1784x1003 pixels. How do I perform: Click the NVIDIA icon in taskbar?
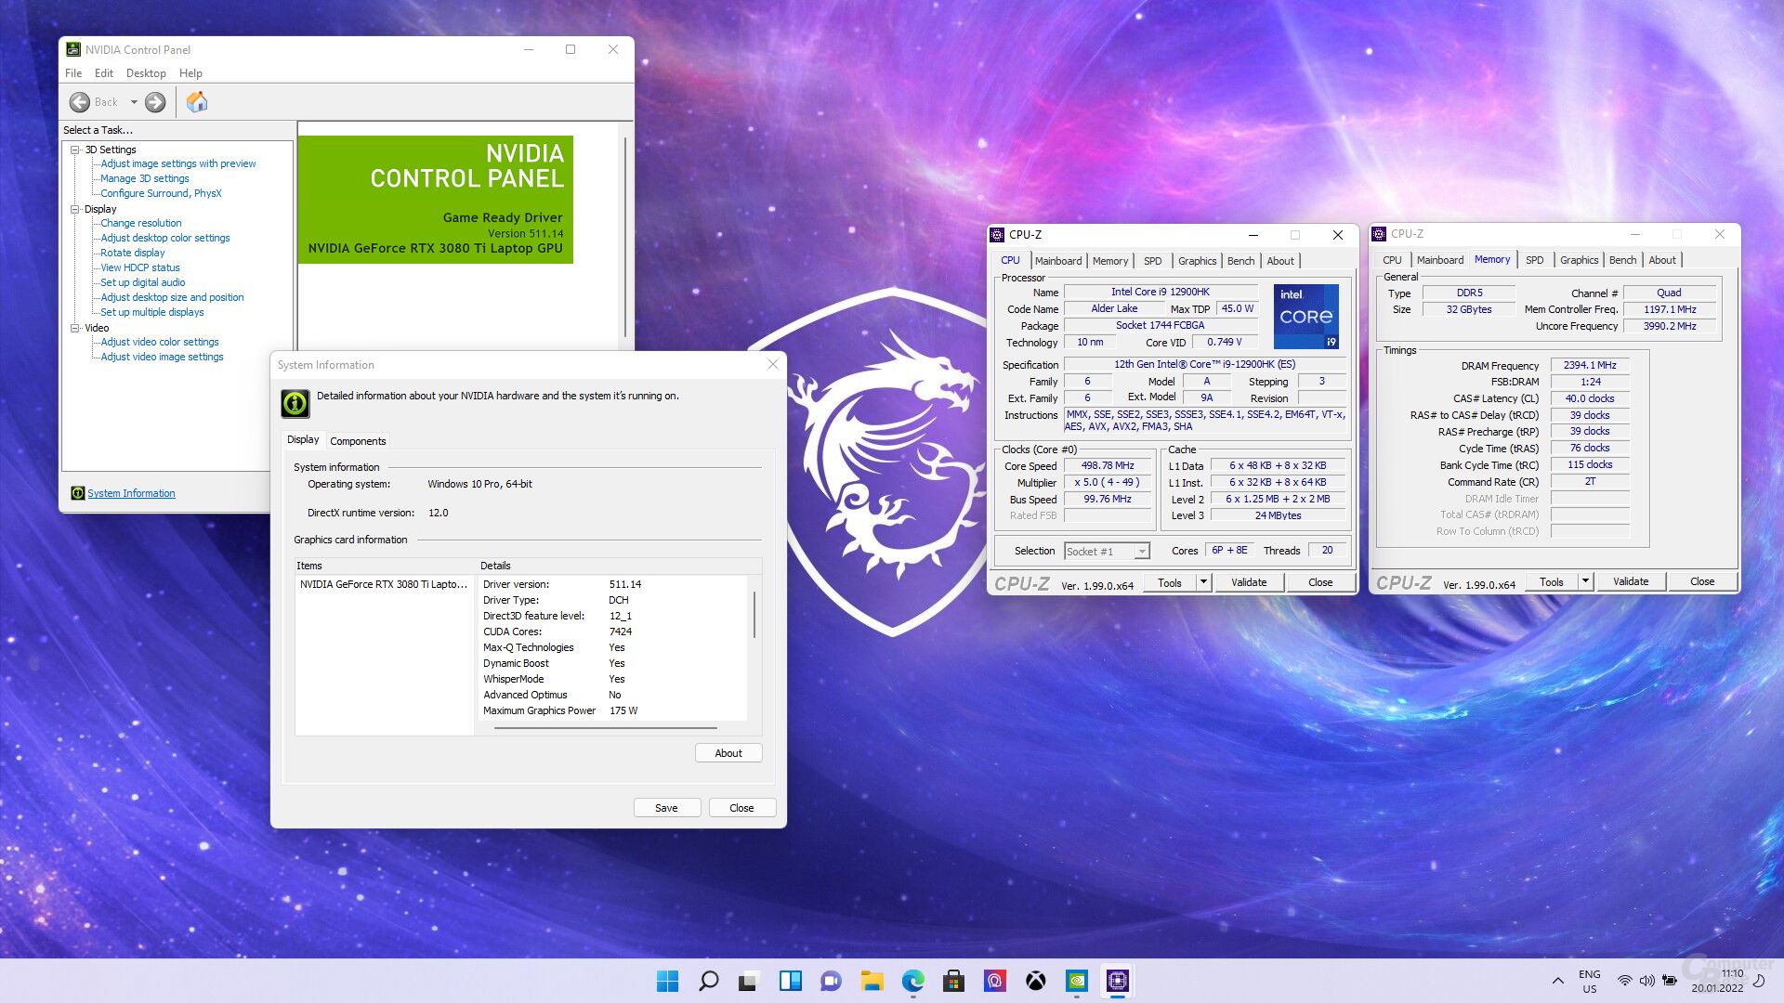[x=1076, y=981]
